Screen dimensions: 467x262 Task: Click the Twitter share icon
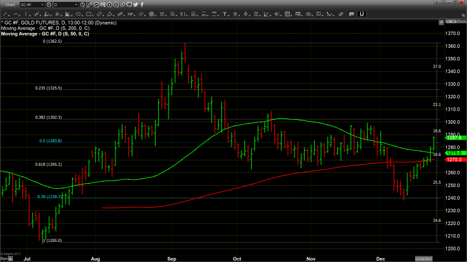pyautogui.click(x=136, y=5)
